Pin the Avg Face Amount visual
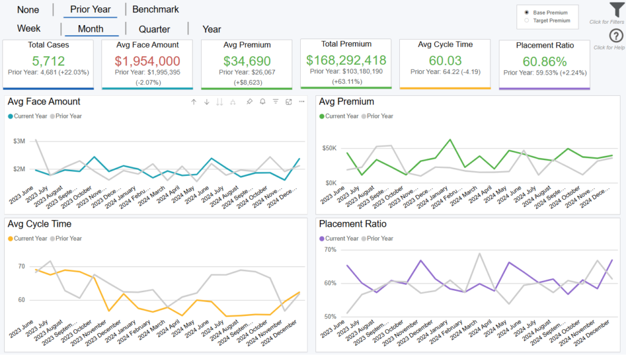This screenshot has width=626, height=355. click(x=249, y=102)
